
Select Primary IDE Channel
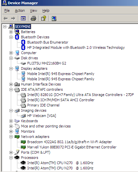pyautogui.click(x=43, y=105)
